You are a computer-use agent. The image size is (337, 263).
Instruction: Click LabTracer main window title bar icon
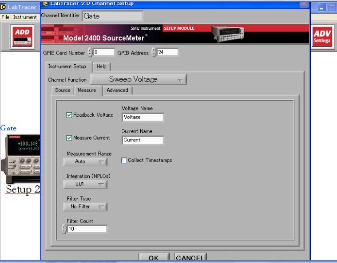pyautogui.click(x=3, y=7)
